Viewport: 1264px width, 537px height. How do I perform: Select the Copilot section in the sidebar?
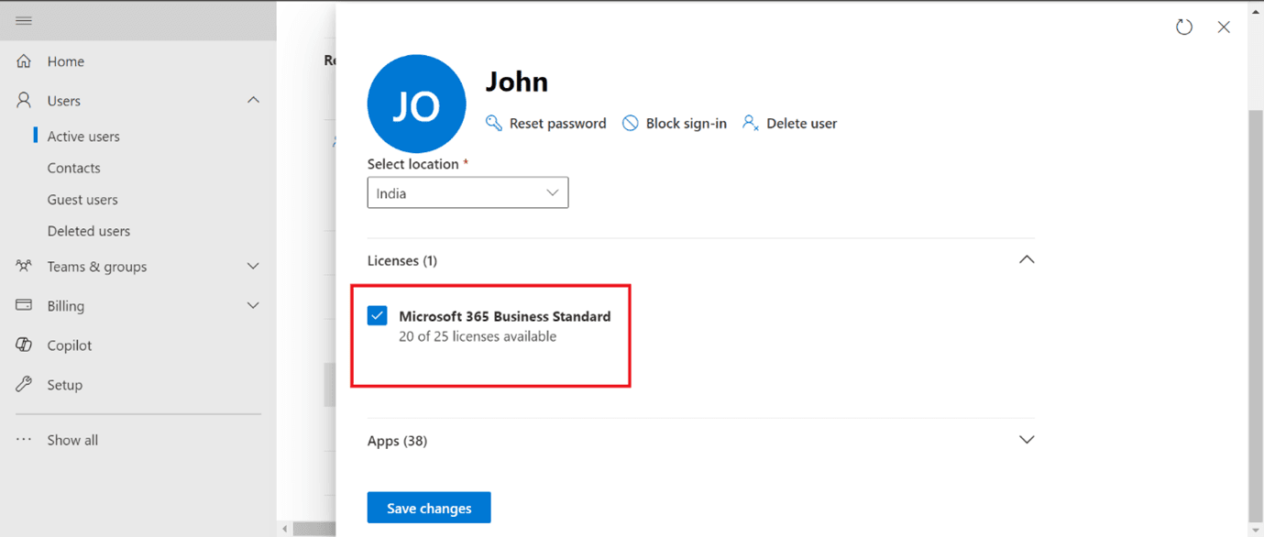69,345
